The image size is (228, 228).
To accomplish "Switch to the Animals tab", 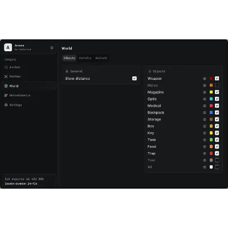I will [x=101, y=58].
